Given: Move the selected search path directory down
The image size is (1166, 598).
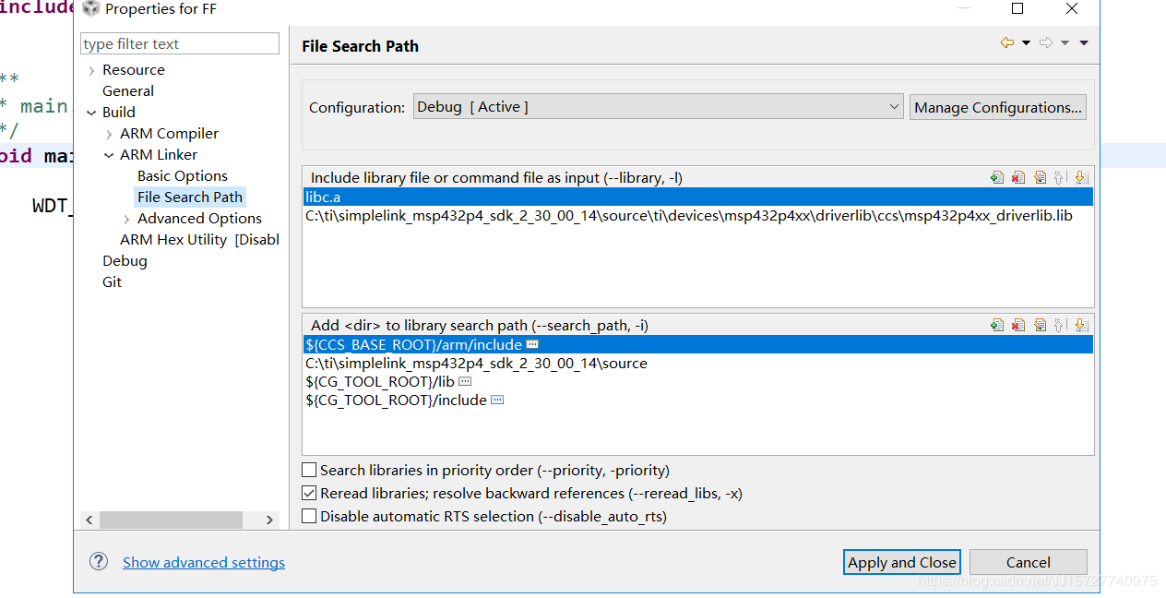Looking at the screenshot, I should pos(1081,325).
